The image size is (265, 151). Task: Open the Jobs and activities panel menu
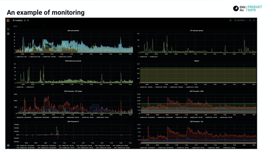point(73,31)
